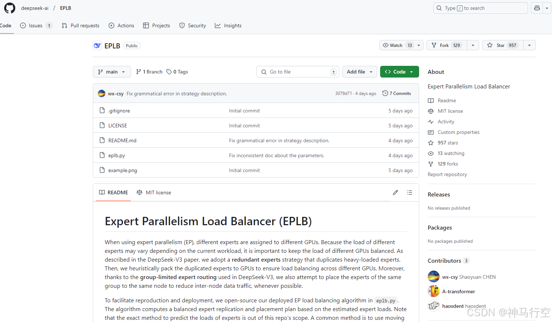The height and width of the screenshot is (322, 552).
Task: Open dropdown arrow next to Copilot icon
Action: pos(547,8)
